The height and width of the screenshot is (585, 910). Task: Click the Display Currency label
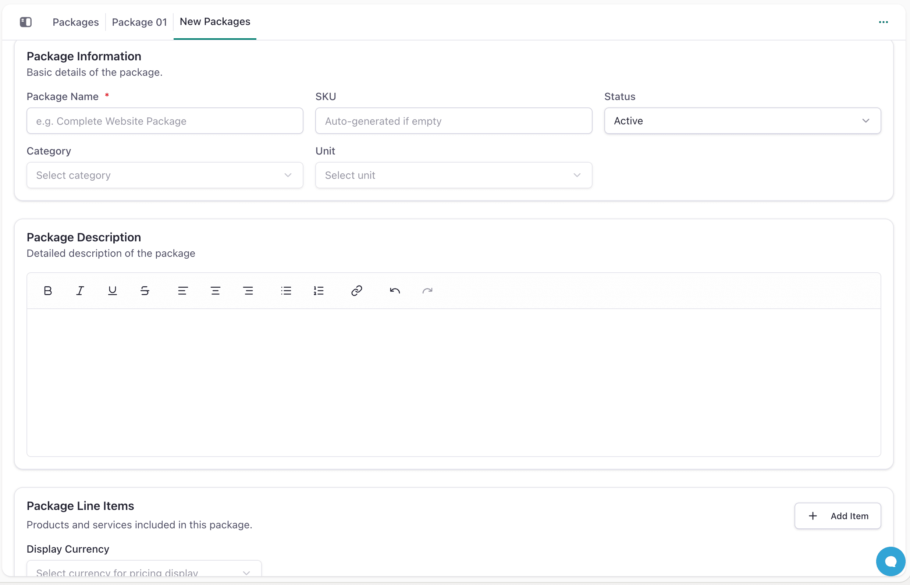coord(68,549)
